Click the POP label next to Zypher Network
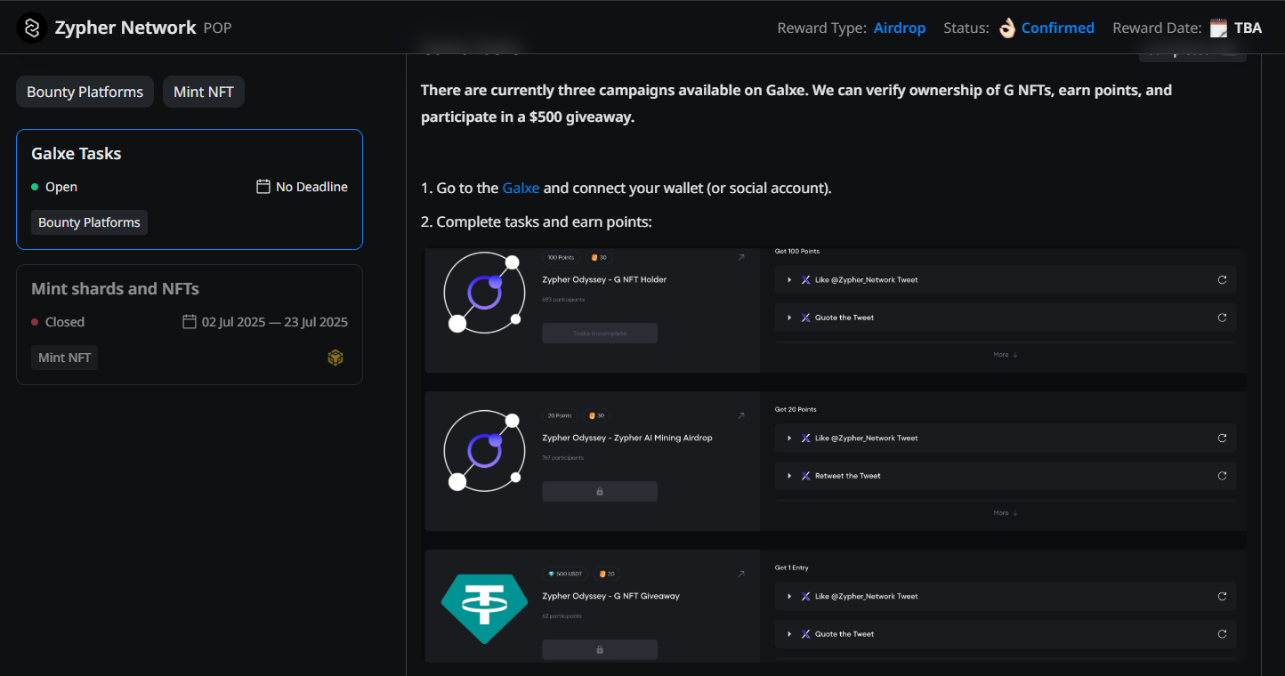 coord(217,28)
